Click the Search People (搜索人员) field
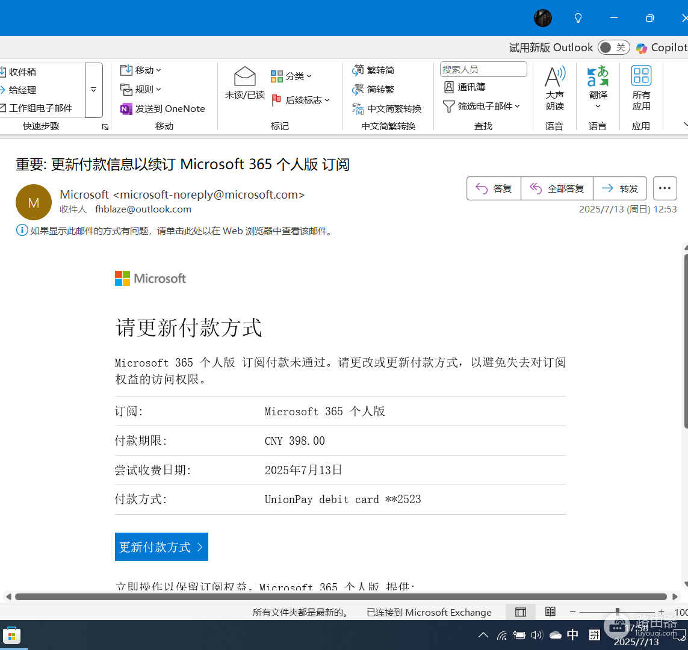Image resolution: width=688 pixels, height=650 pixels. [x=483, y=69]
